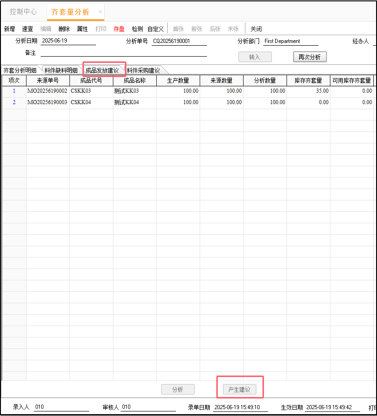This screenshot has width=377, height=416.
Task: Open 速查 quick search
Action: pyautogui.click(x=27, y=29)
